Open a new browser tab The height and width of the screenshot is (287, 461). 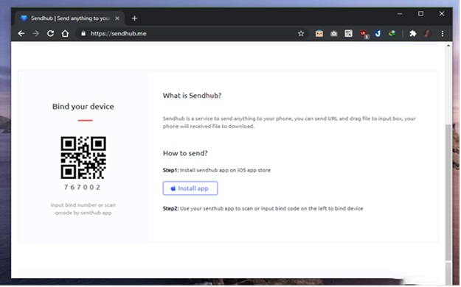135,18
